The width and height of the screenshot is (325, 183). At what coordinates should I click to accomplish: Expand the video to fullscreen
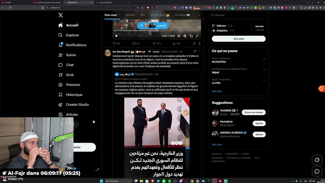[x=197, y=36]
